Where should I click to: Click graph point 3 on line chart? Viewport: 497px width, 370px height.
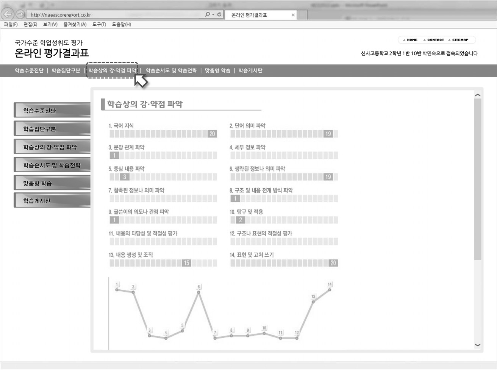click(x=150, y=336)
